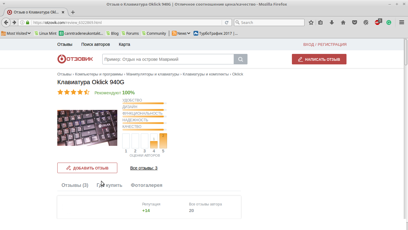Open the Forums bookmark

[x=130, y=33]
